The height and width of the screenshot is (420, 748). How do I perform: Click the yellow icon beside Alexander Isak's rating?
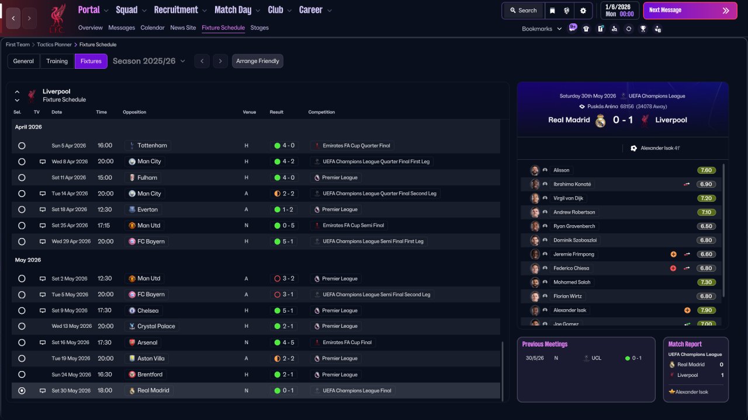tap(687, 310)
